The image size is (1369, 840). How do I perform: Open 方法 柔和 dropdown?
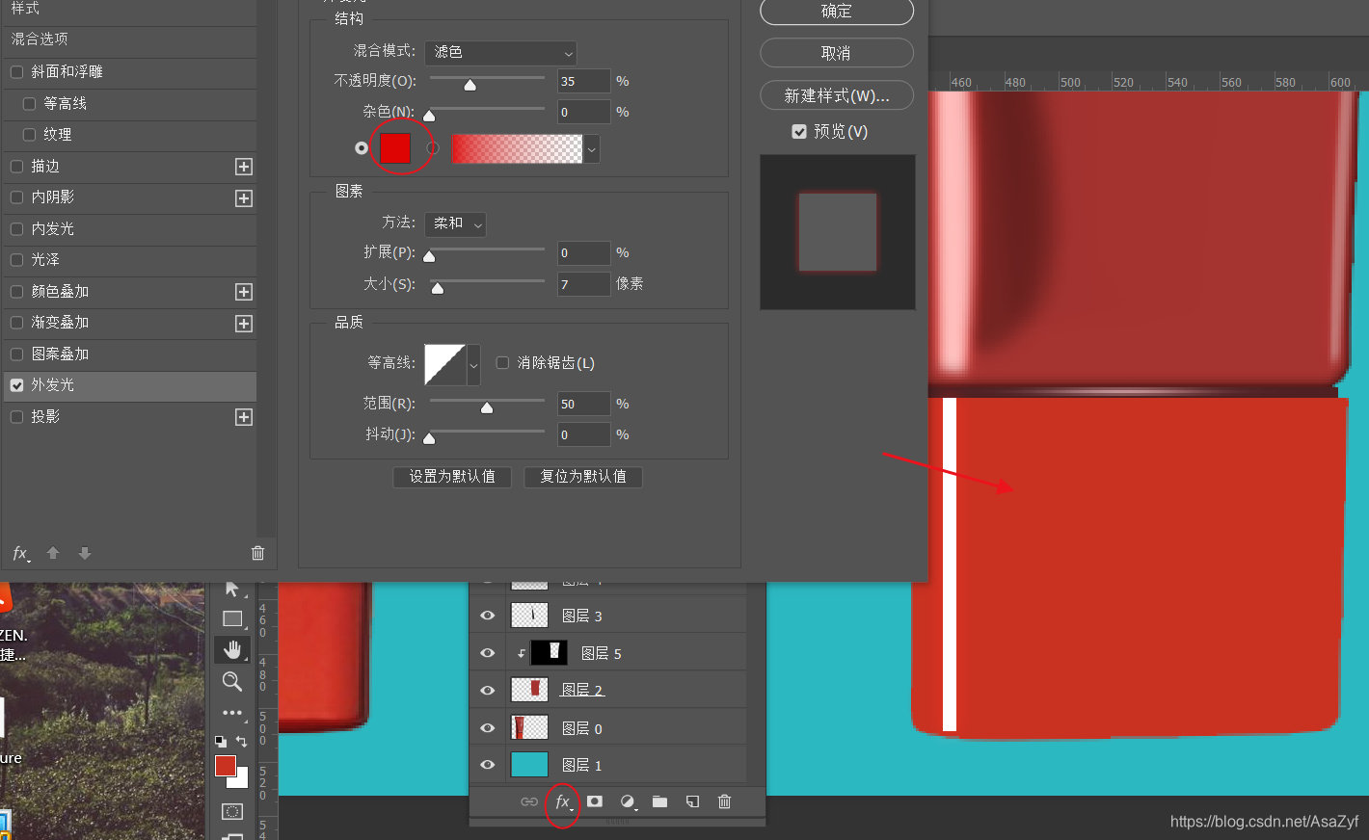click(455, 223)
